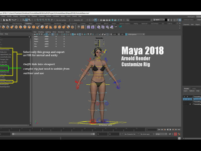Screen dimensions: 201x151
Task: Click the black-and-white sphere shelf icon
Action: click(x=116, y=26)
